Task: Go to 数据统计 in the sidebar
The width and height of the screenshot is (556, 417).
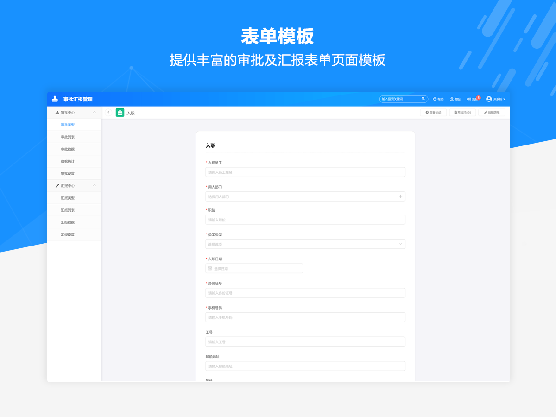Action: 68,161
